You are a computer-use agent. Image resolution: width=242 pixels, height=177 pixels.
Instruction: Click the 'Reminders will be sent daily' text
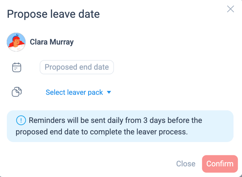pyautogui.click(x=74, y=120)
